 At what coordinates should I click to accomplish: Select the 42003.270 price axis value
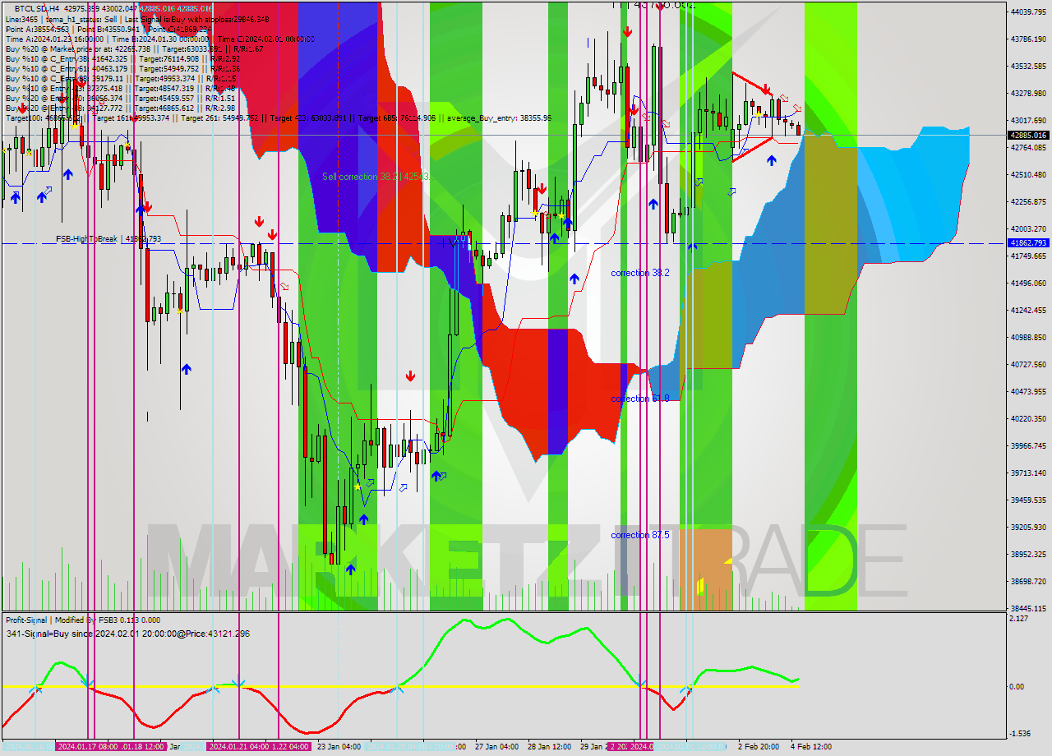[1028, 228]
